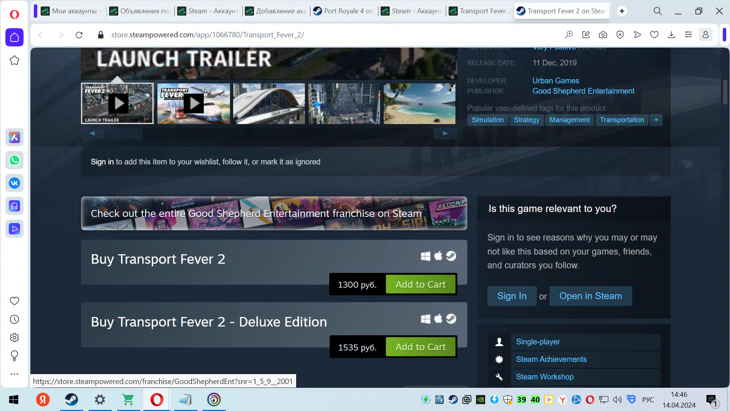
Task: Go back to previous page
Action: (40, 35)
